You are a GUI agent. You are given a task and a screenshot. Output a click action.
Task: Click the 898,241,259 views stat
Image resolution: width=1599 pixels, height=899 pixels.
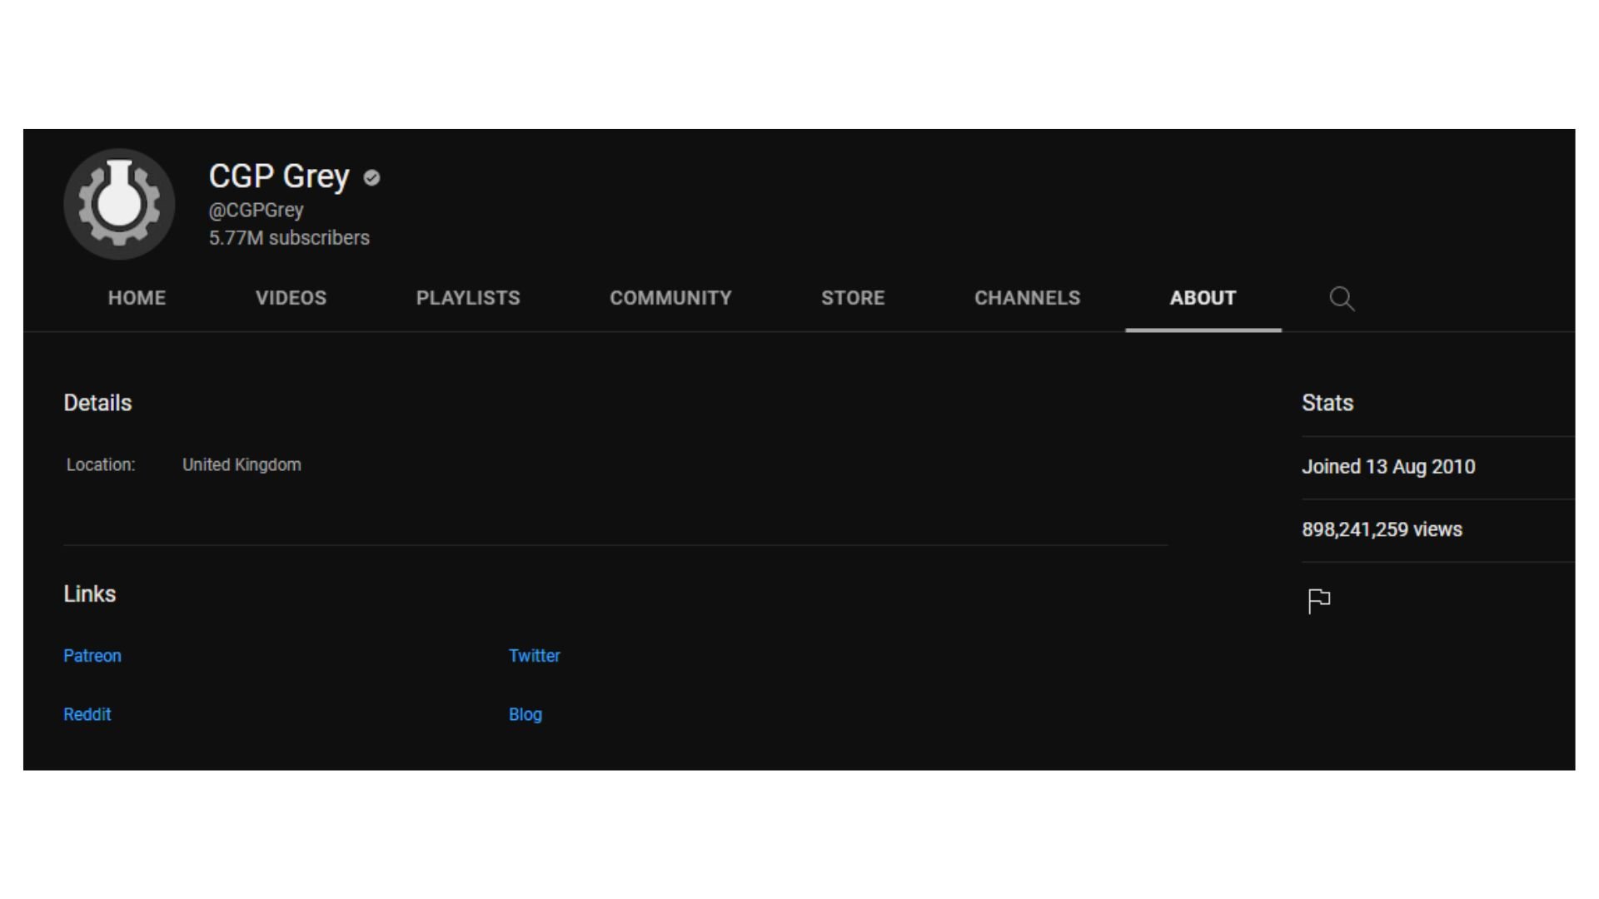click(1382, 529)
